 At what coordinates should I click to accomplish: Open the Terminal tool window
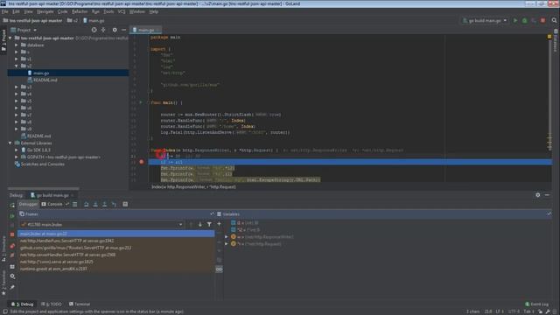click(80, 304)
